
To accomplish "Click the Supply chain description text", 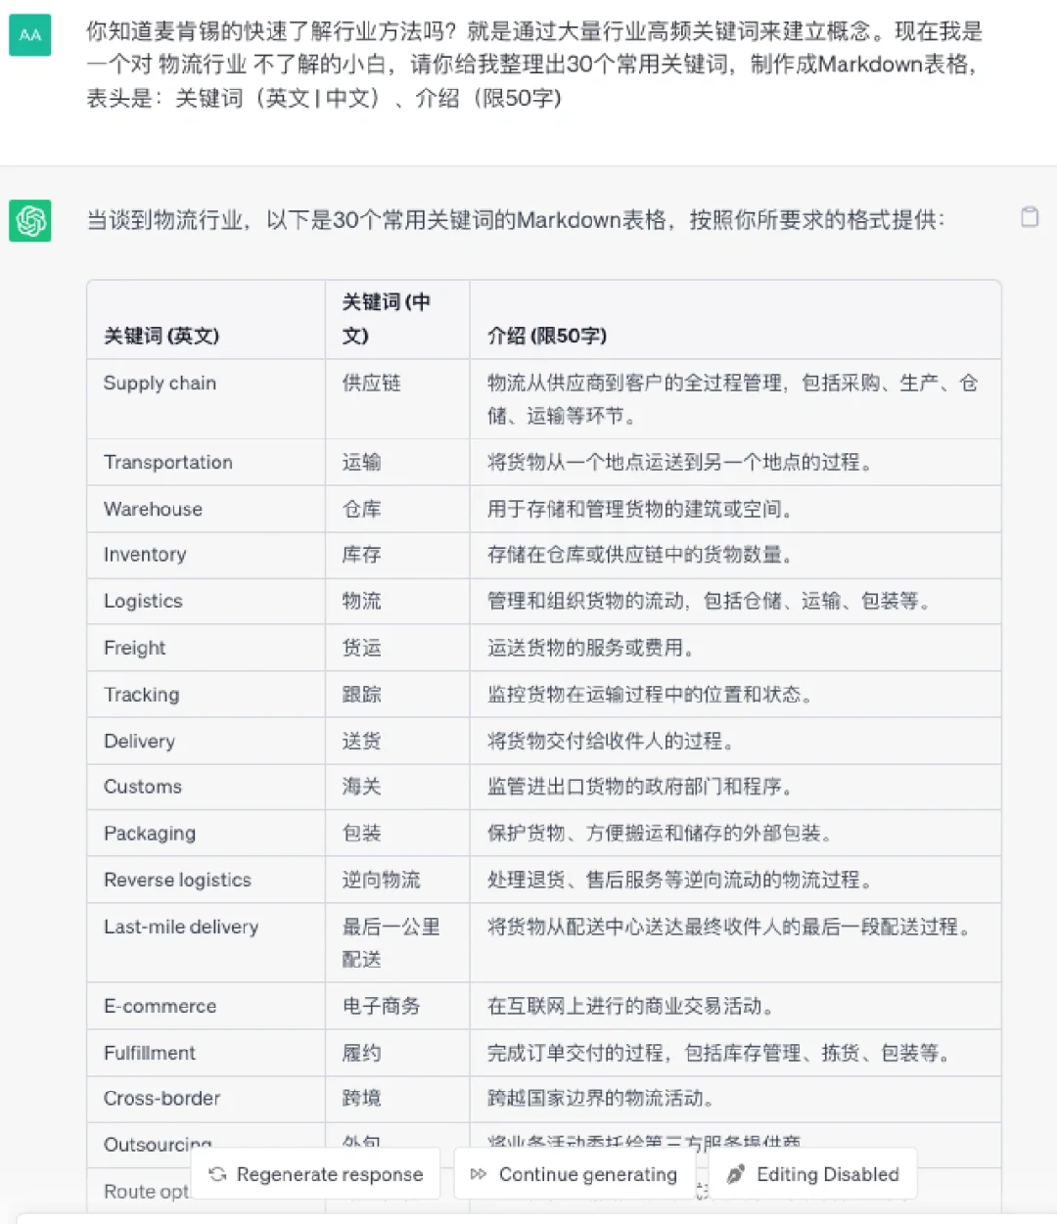I will click(732, 399).
